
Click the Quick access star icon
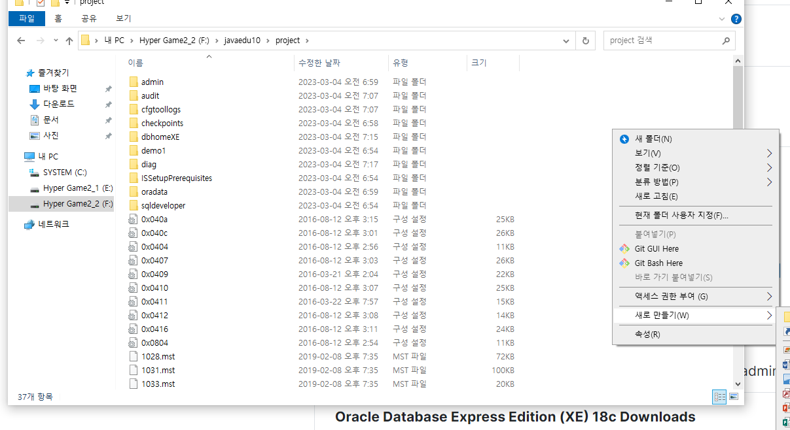coord(30,73)
